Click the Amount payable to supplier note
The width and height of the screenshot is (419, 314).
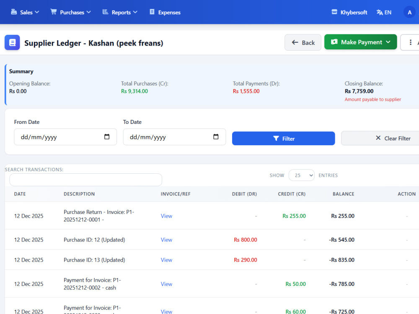[373, 99]
